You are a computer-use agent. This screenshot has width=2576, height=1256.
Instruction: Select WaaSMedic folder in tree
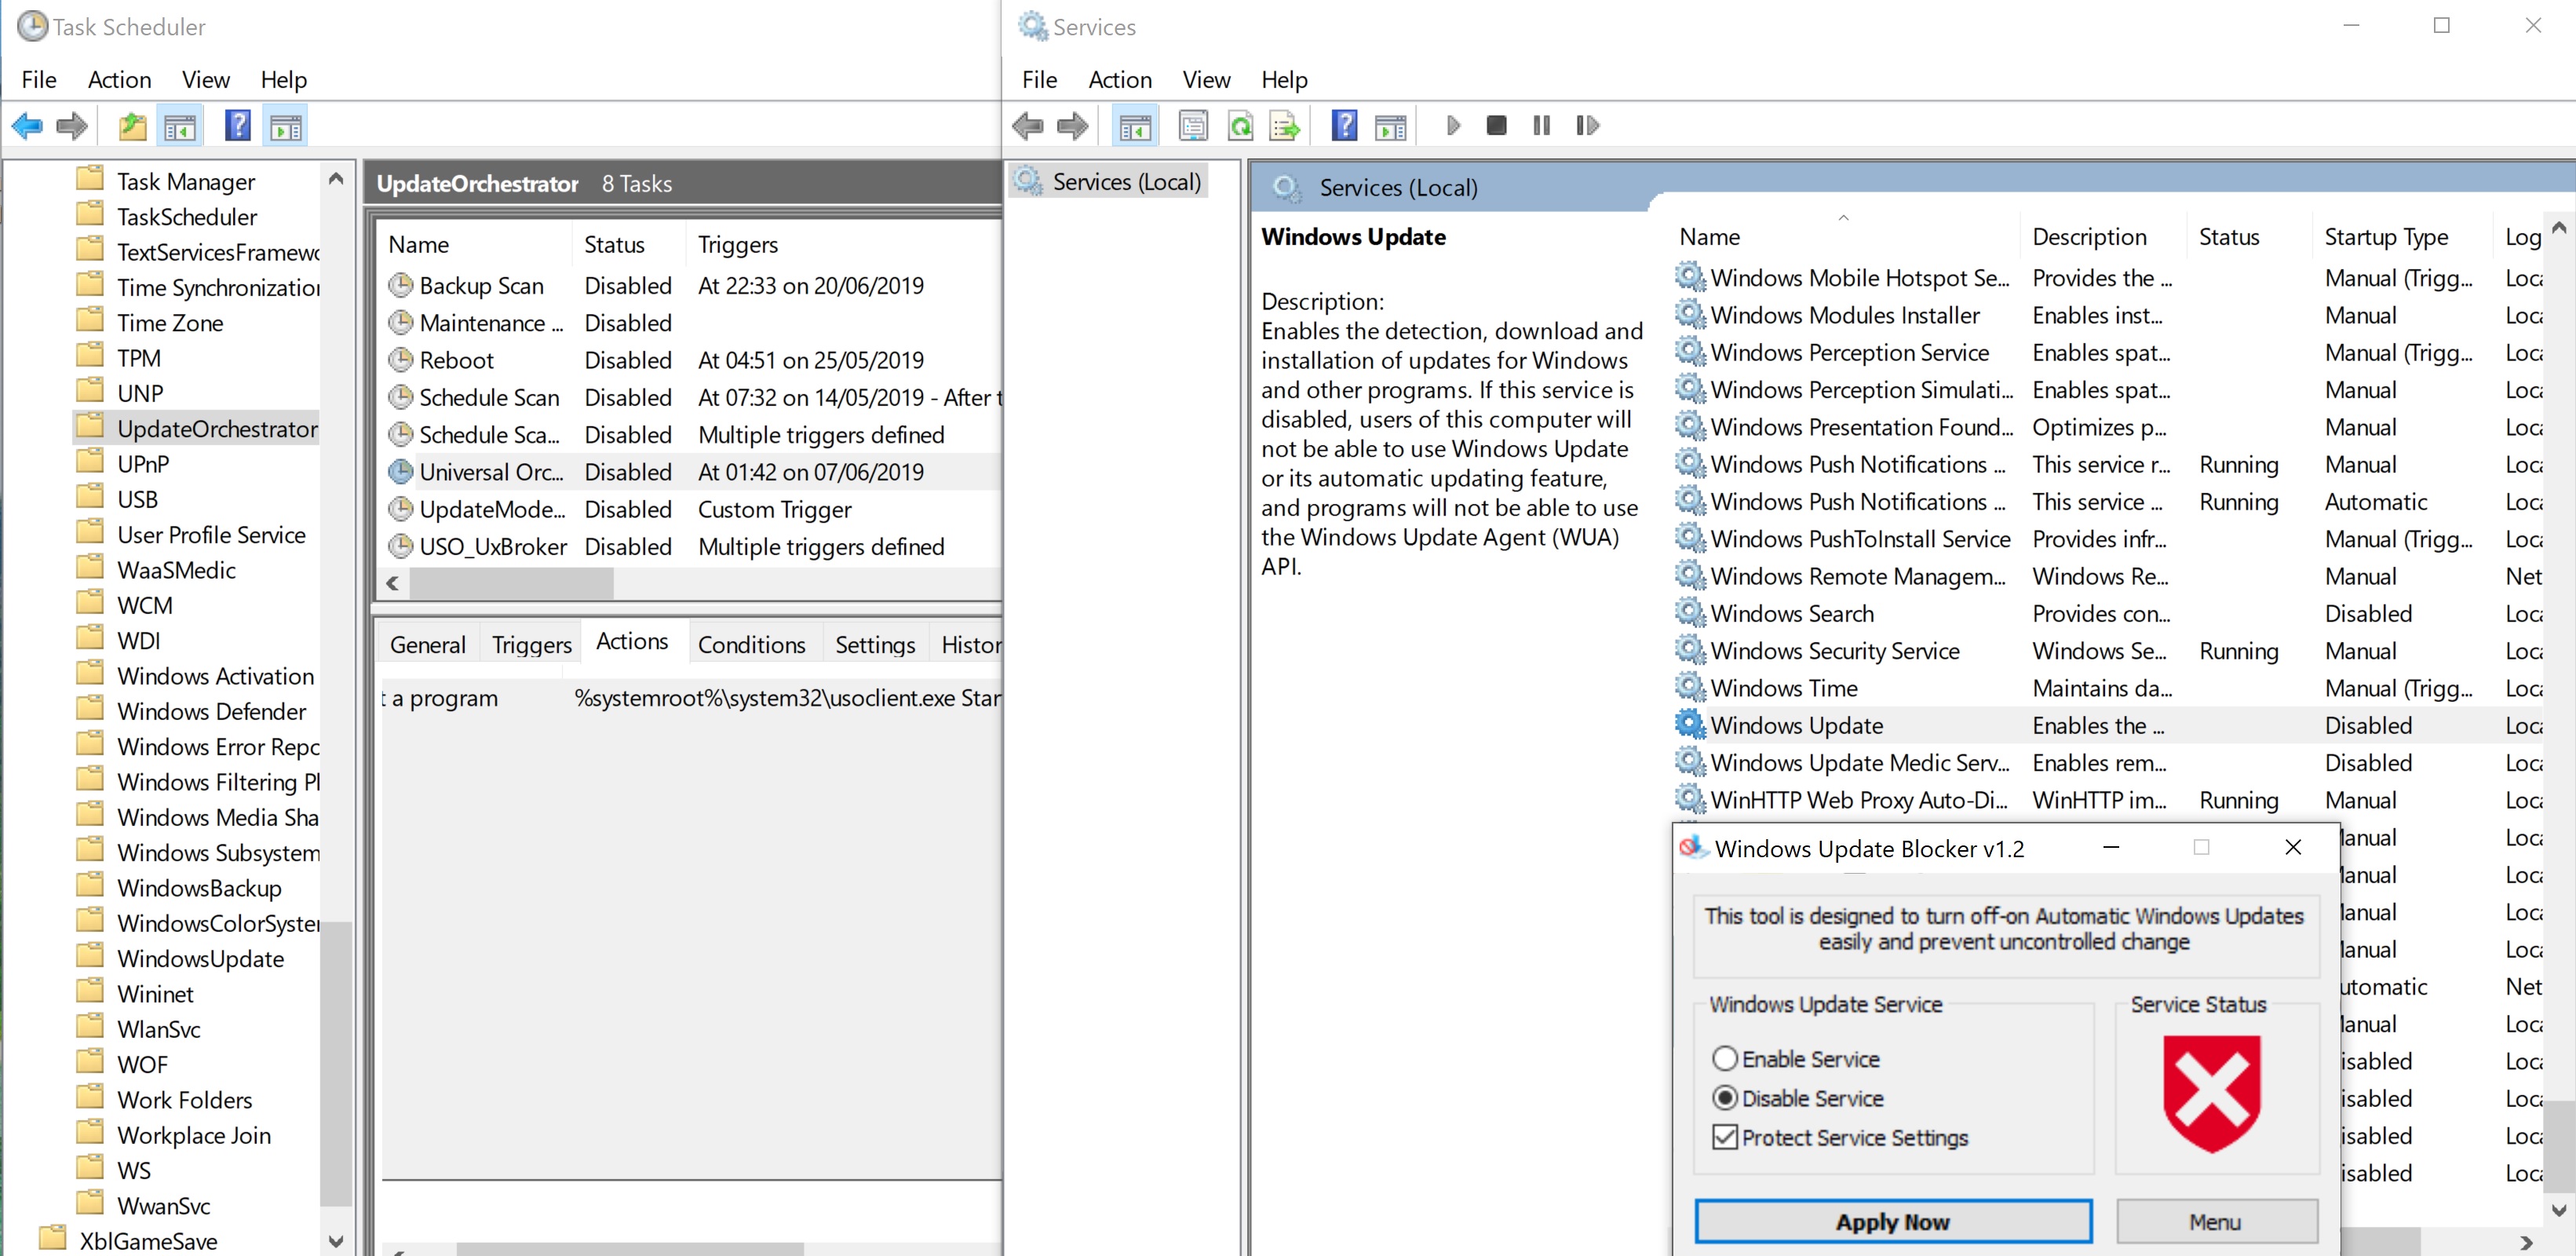tap(176, 569)
